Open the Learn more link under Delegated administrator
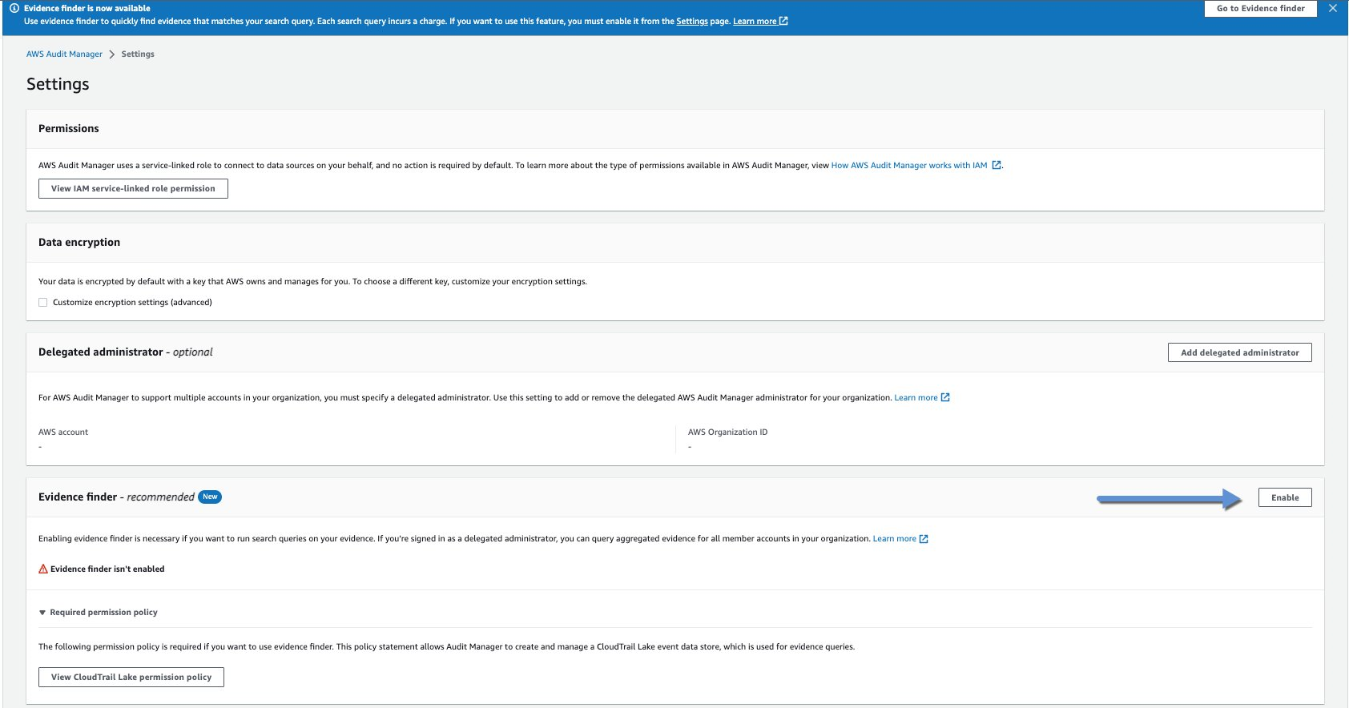 point(916,398)
